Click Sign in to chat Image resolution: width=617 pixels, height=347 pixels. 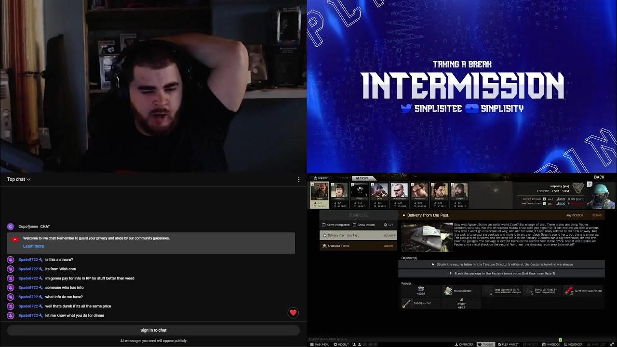153,330
